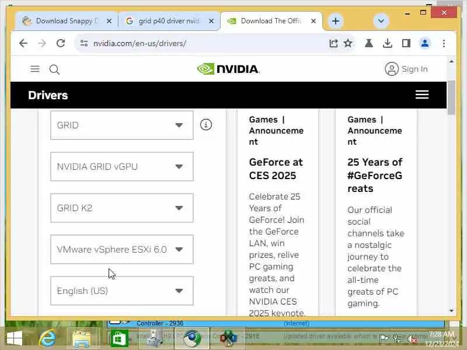Open the GeForce at CES 2025 article

coord(276,169)
